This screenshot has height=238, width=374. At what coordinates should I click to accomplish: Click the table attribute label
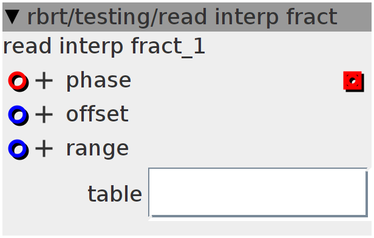click(115, 194)
